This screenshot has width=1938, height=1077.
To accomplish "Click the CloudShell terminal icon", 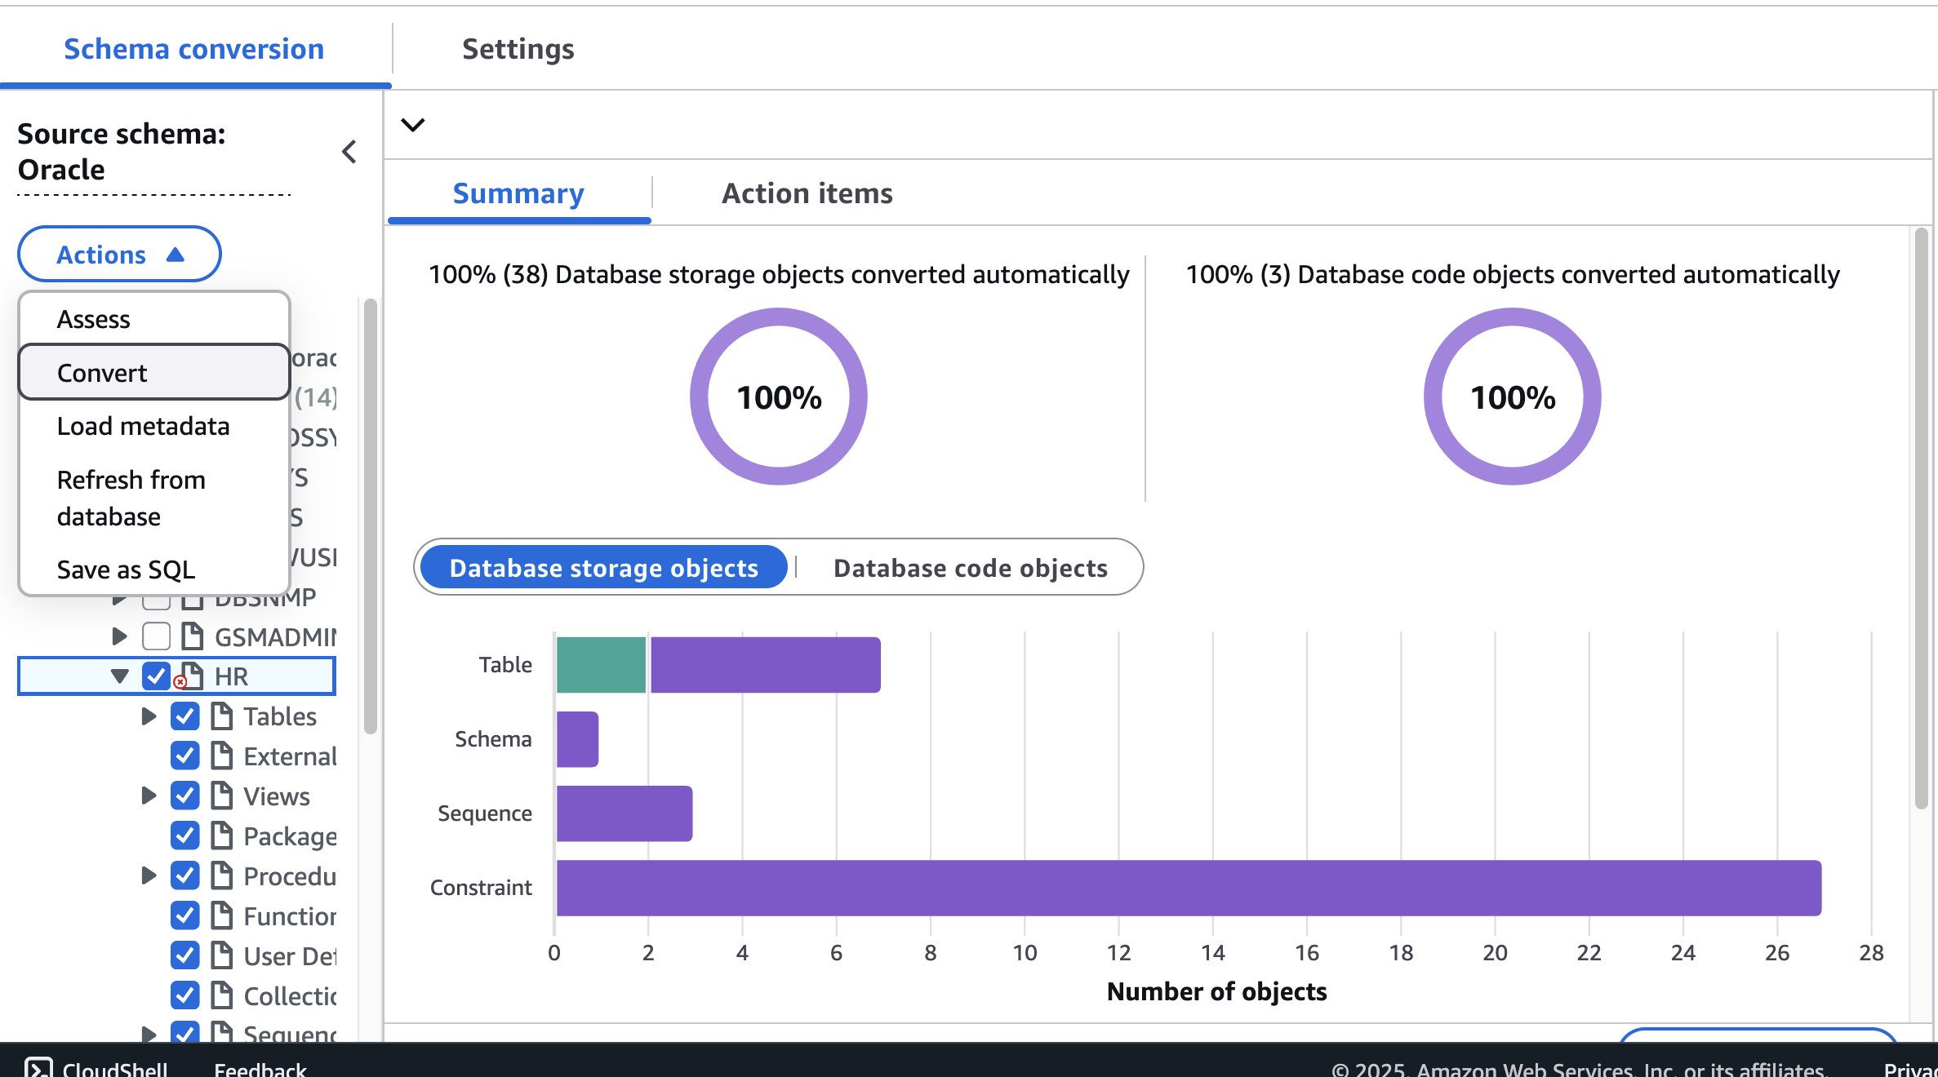I will point(38,1068).
